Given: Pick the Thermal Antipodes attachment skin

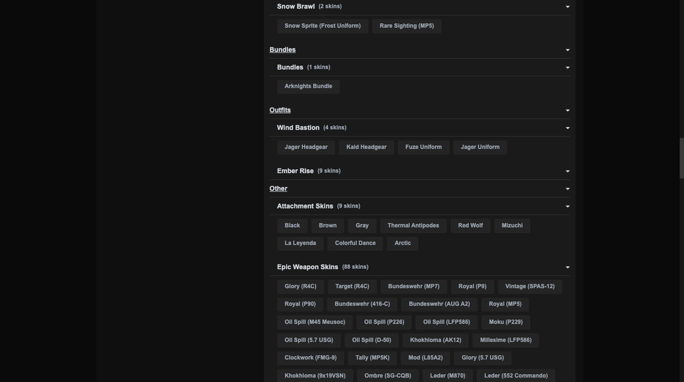Looking at the screenshot, I should click(413, 226).
